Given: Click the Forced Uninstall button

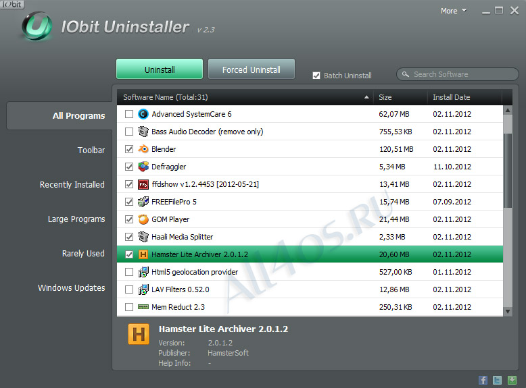Looking at the screenshot, I should [x=252, y=70].
